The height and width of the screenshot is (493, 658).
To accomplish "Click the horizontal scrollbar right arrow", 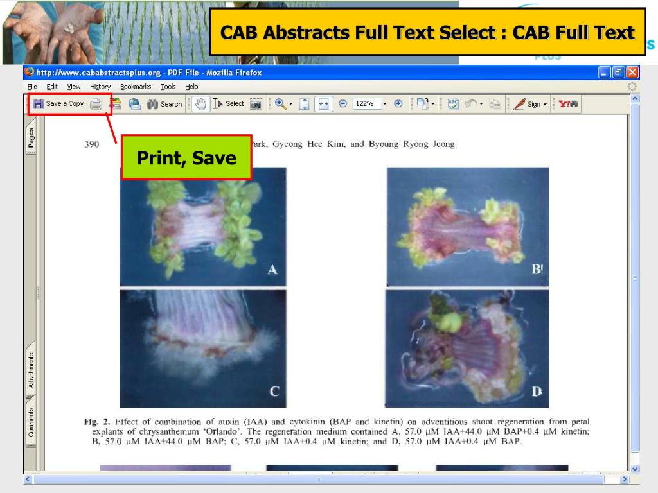I will [625, 479].
